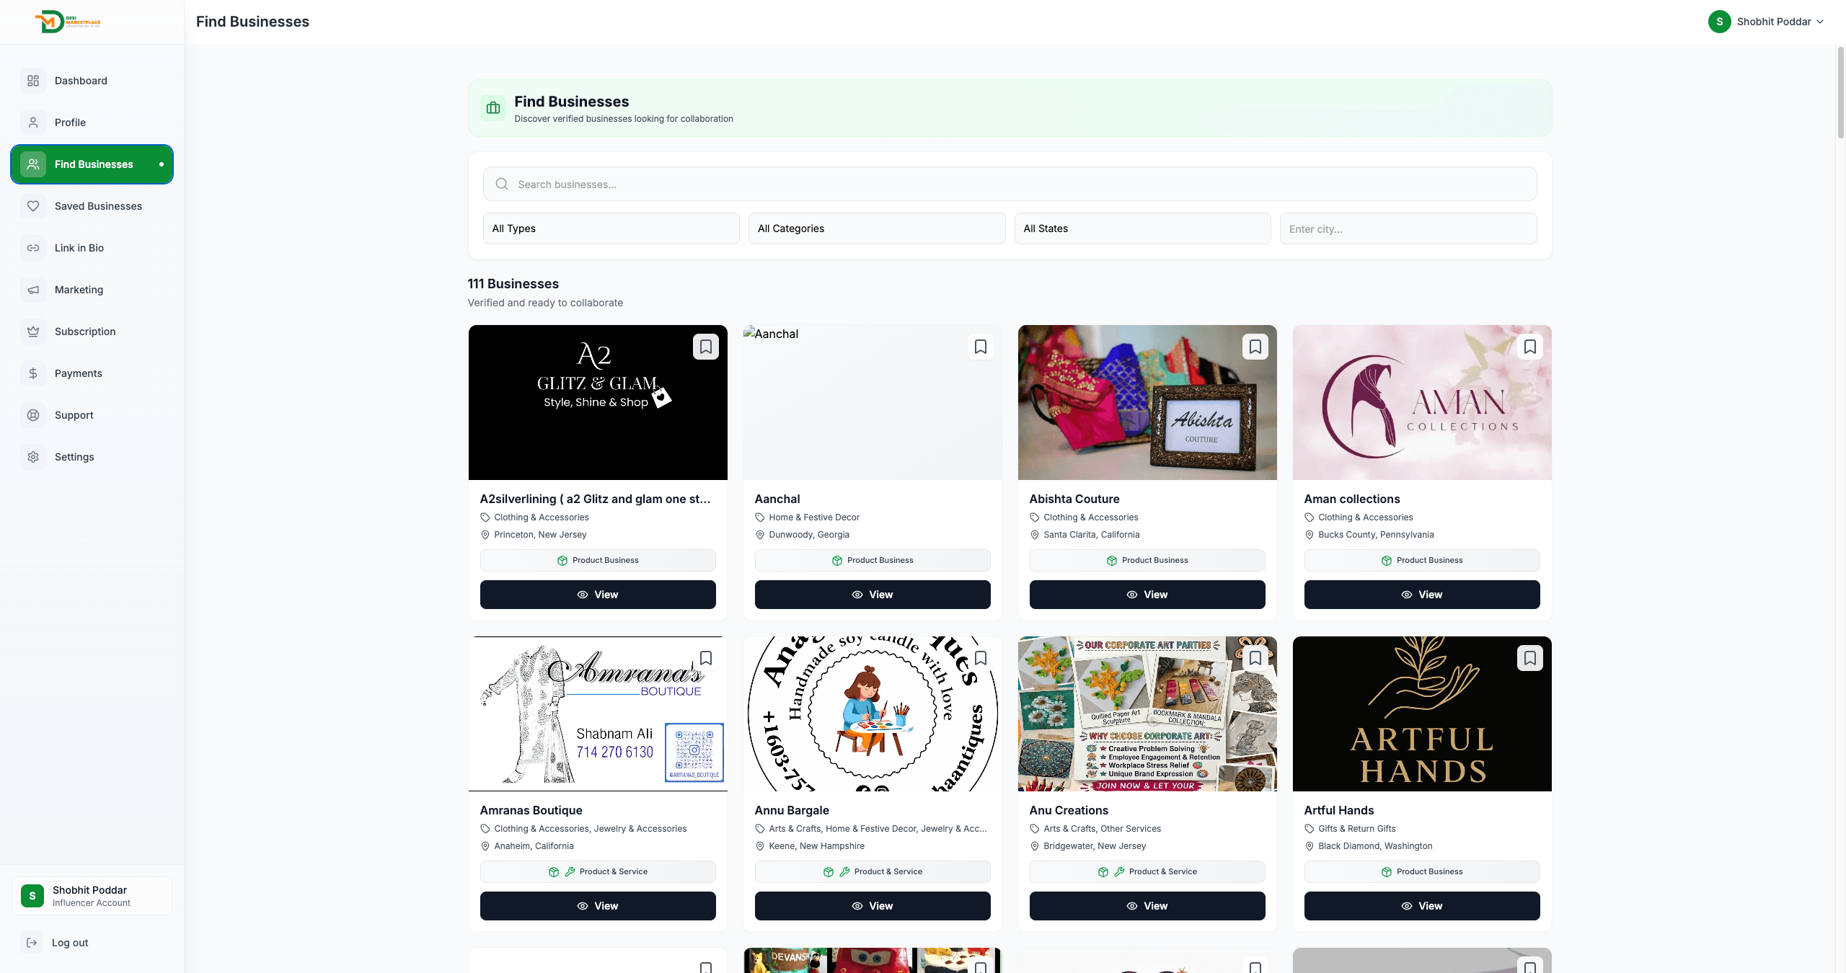Expand the All States dropdown
This screenshot has height=973, width=1846.
pyautogui.click(x=1143, y=228)
